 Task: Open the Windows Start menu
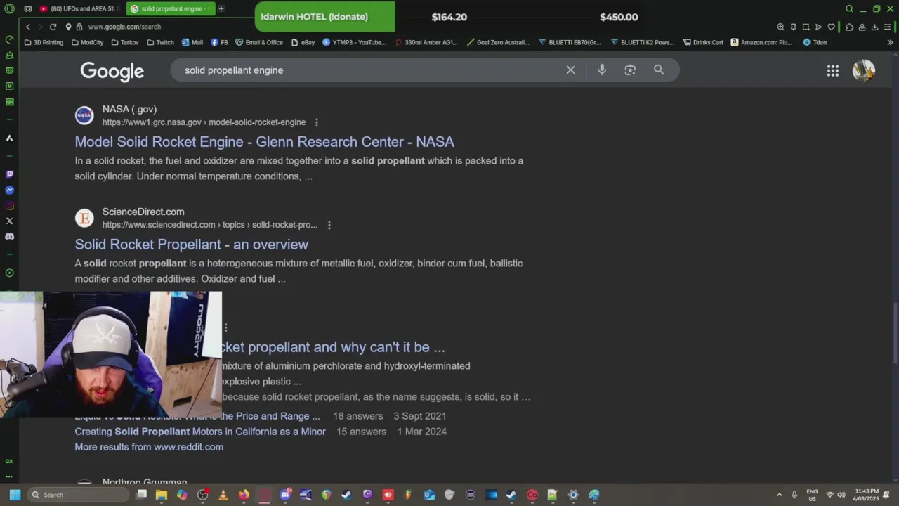(x=15, y=495)
